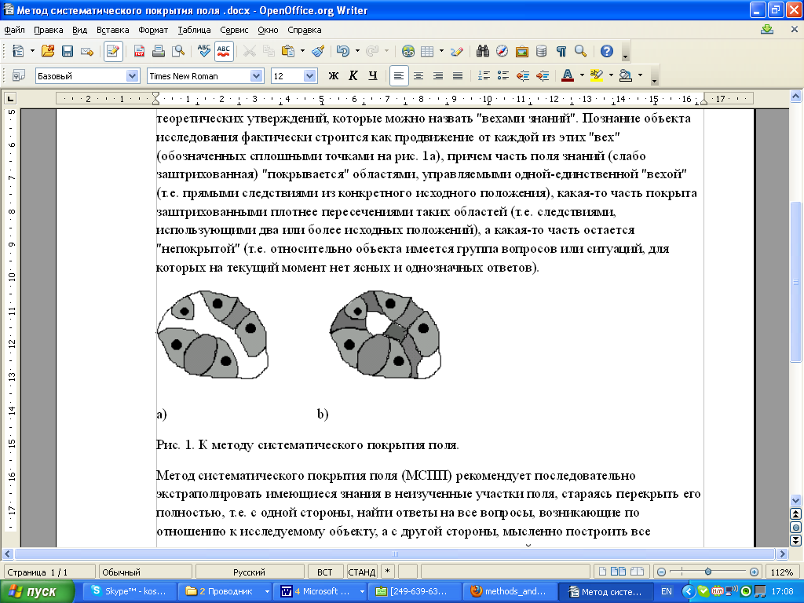Open Paste options dropdown arrow
The height and width of the screenshot is (603, 804).
coord(302,51)
